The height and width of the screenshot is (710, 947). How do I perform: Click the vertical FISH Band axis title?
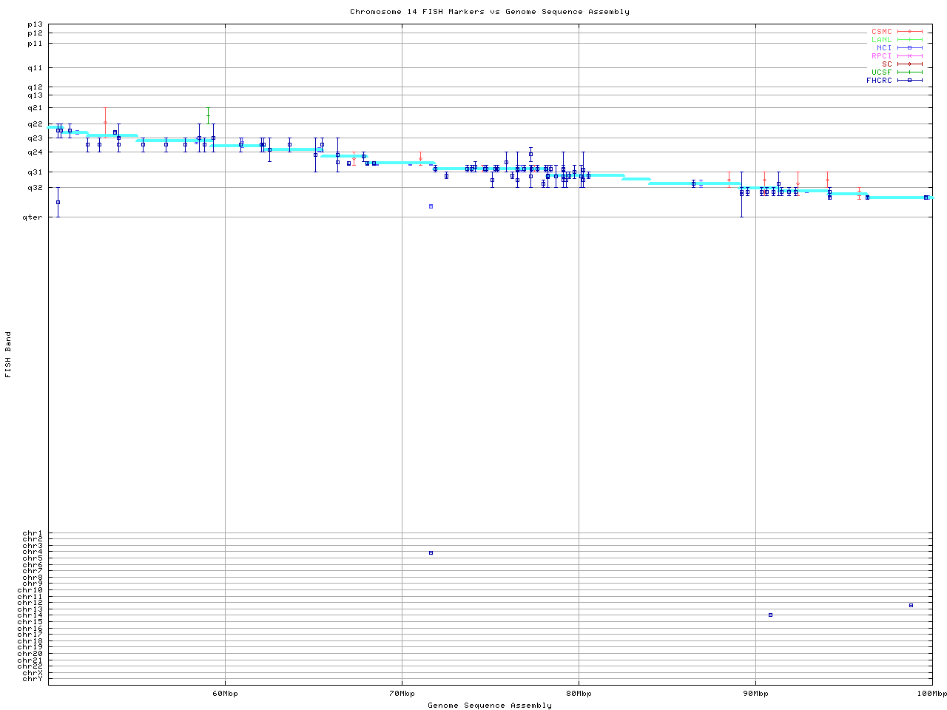(9, 354)
